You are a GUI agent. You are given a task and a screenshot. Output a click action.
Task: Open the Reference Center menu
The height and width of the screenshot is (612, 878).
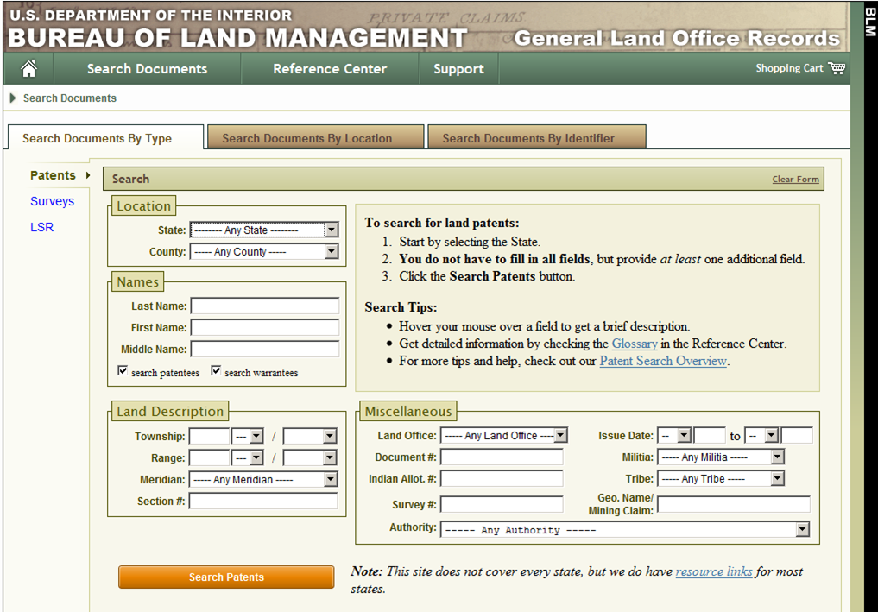pos(330,69)
